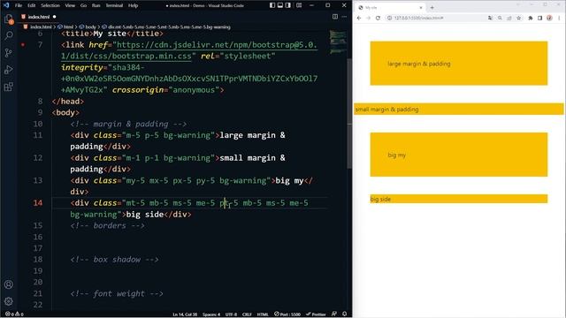The width and height of the screenshot is (566, 318).
Task: Open the Edit menu
Action: coord(32,5)
